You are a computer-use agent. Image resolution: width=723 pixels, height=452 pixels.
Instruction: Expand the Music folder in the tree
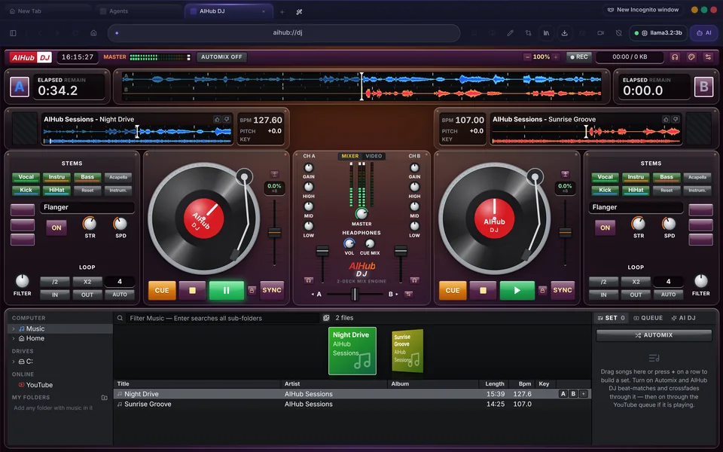pyautogui.click(x=14, y=329)
